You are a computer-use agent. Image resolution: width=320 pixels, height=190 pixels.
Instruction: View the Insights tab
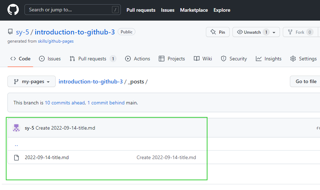[x=269, y=59]
